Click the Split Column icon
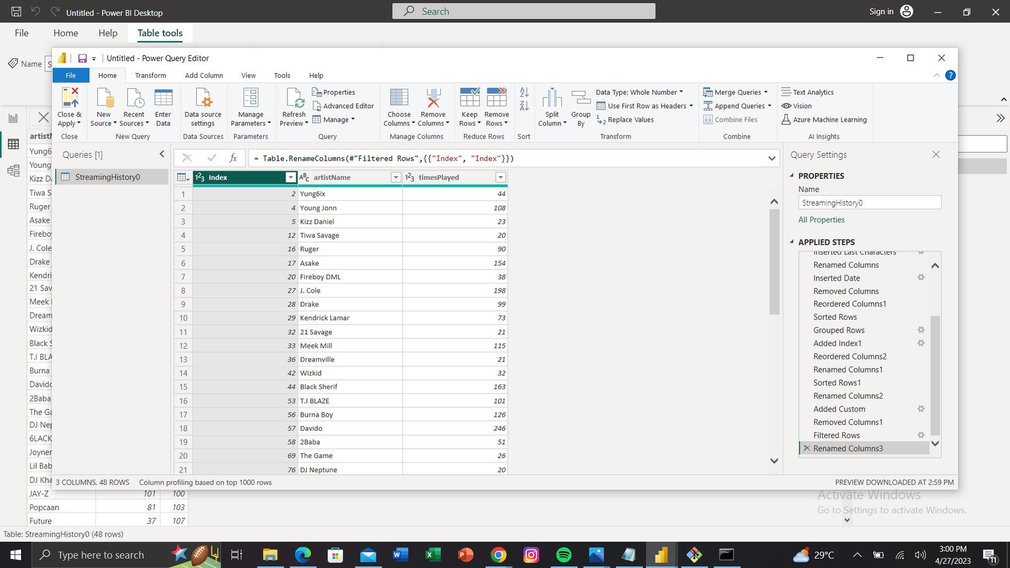This screenshot has height=568, width=1010. (x=552, y=98)
